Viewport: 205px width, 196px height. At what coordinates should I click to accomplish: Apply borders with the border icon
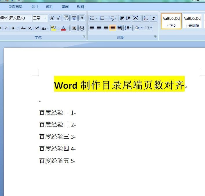(147, 28)
